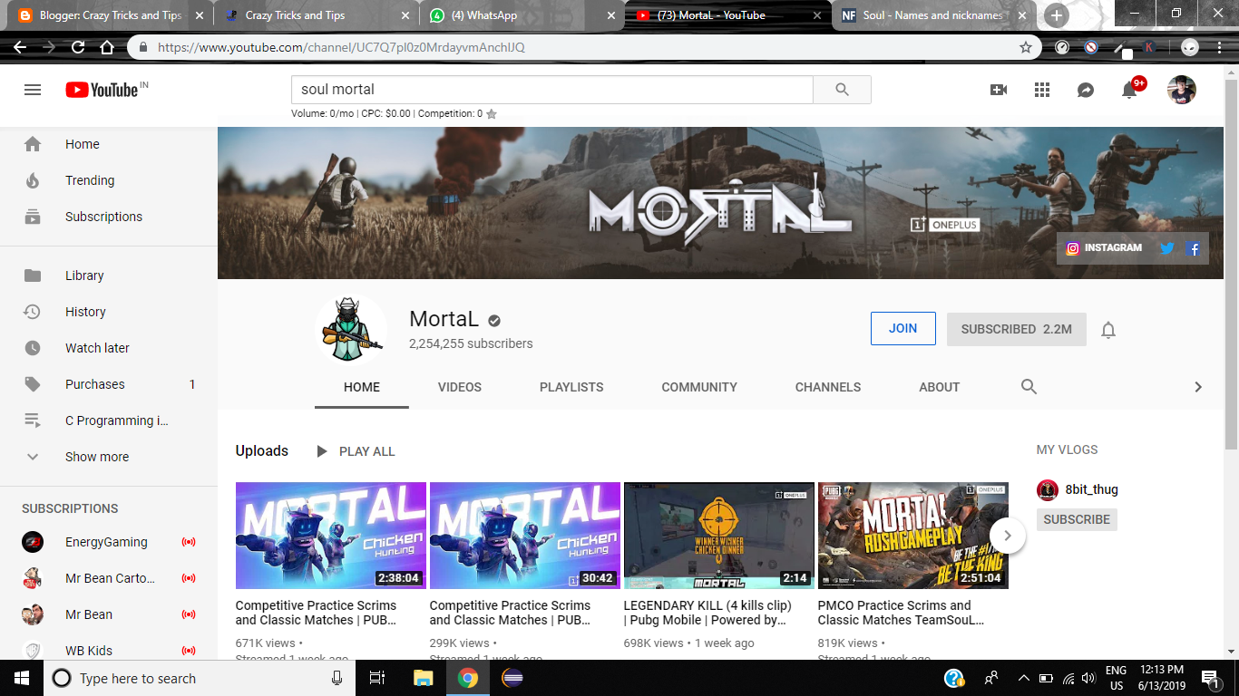Open the Windows action center notifications
The image size is (1239, 696).
pos(1210,678)
